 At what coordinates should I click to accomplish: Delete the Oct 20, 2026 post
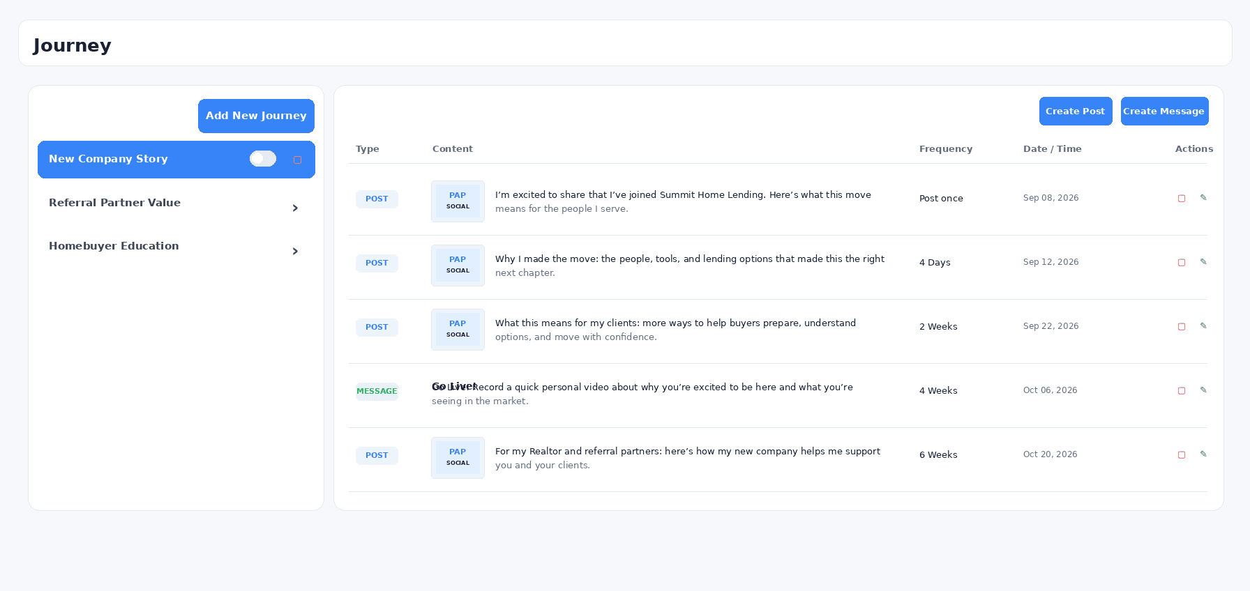tap(1182, 455)
